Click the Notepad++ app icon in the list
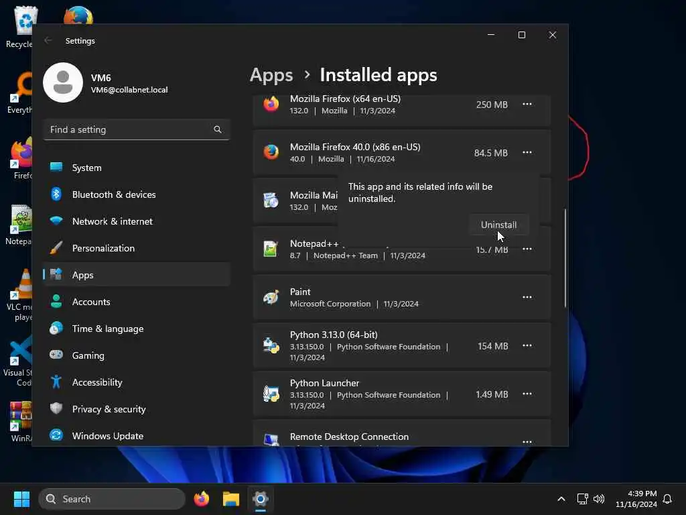 271,249
